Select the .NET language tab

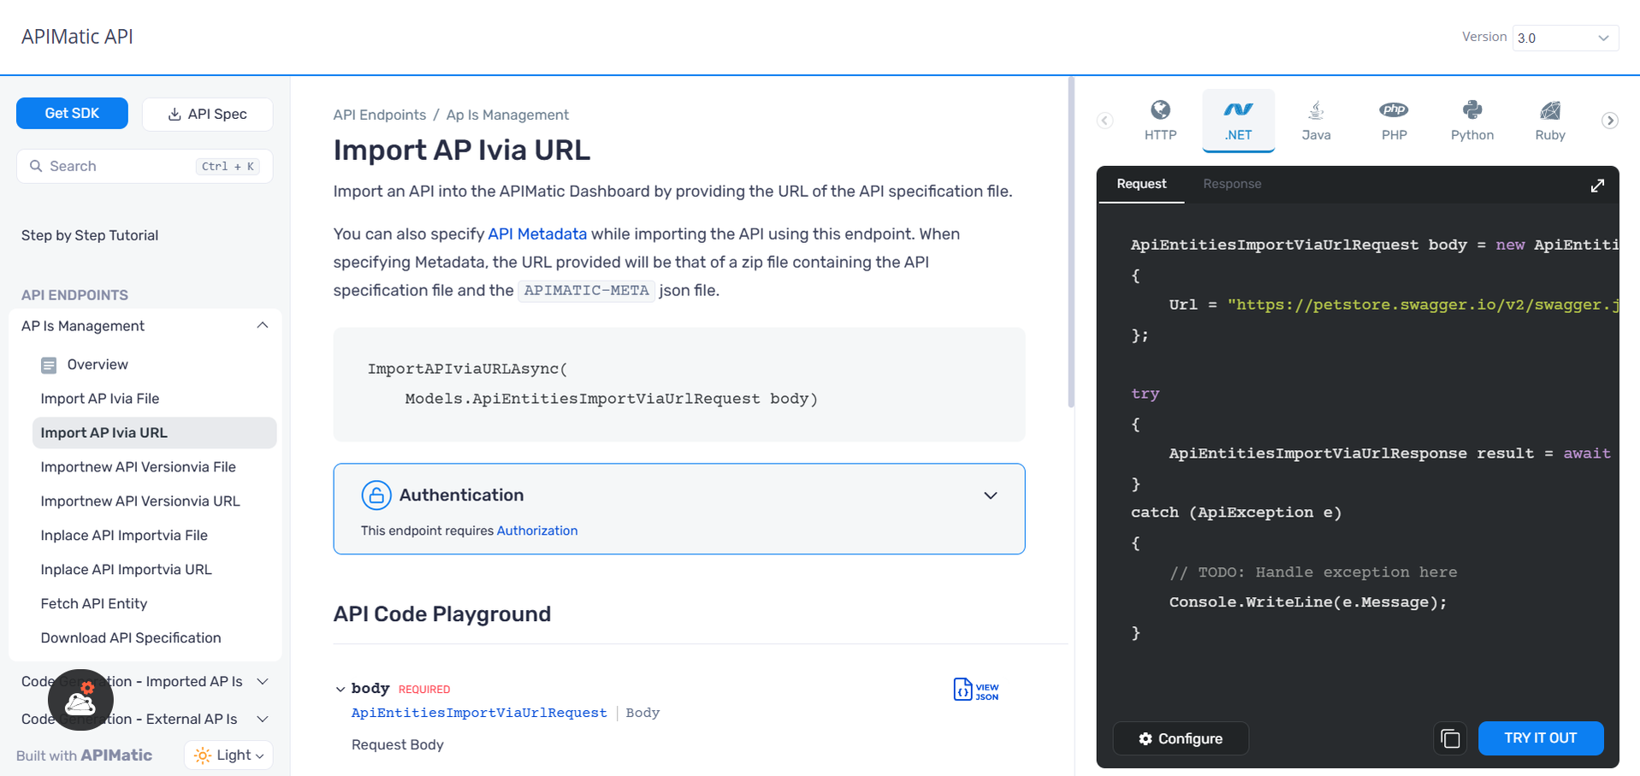pyautogui.click(x=1238, y=121)
